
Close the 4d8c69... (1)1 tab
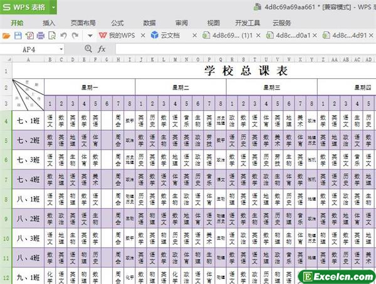tap(258, 36)
